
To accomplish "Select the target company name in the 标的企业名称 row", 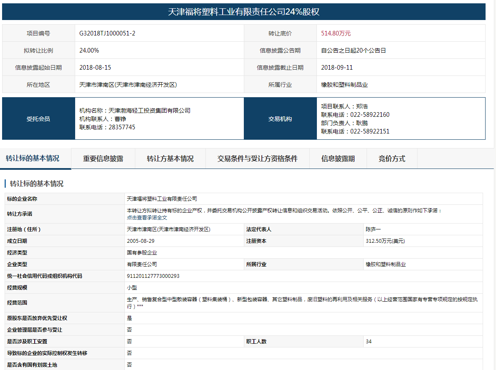I will (x=162, y=199).
